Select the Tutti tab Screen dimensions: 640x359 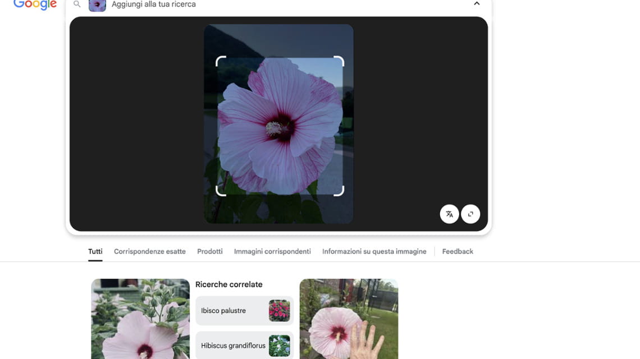[x=95, y=251]
